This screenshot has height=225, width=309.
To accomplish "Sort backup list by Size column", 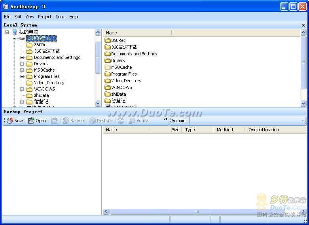I will [x=165, y=130].
